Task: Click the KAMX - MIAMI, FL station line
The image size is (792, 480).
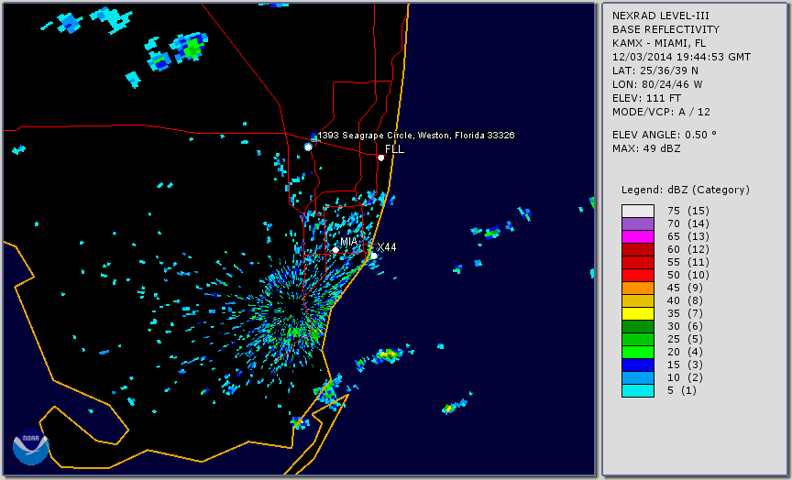Action: [659, 43]
